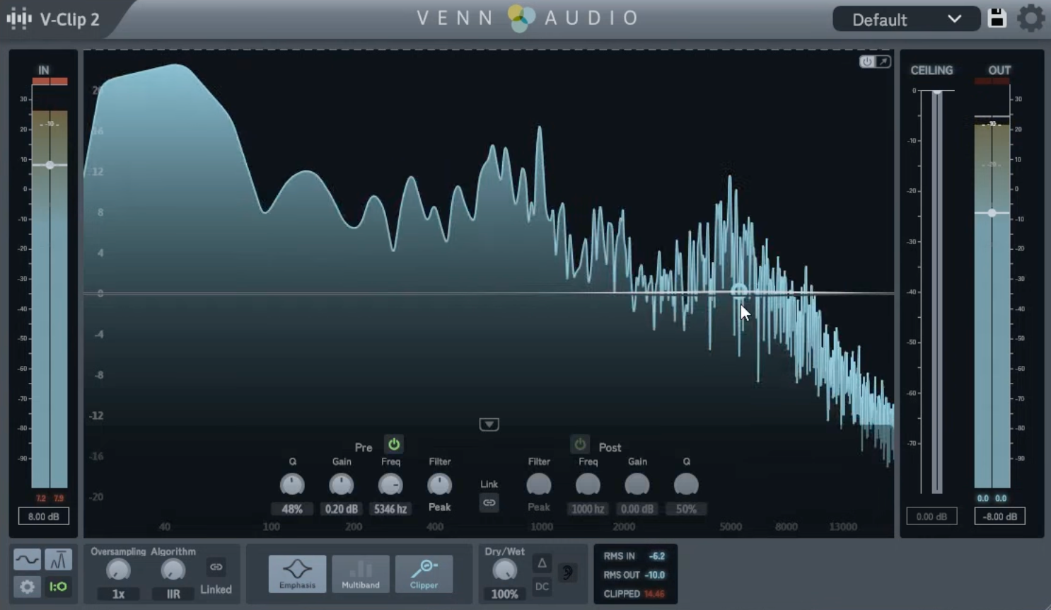Image resolution: width=1051 pixels, height=610 pixels.
Task: Reset the CLIPPED 14.46 readout
Action: click(x=654, y=594)
